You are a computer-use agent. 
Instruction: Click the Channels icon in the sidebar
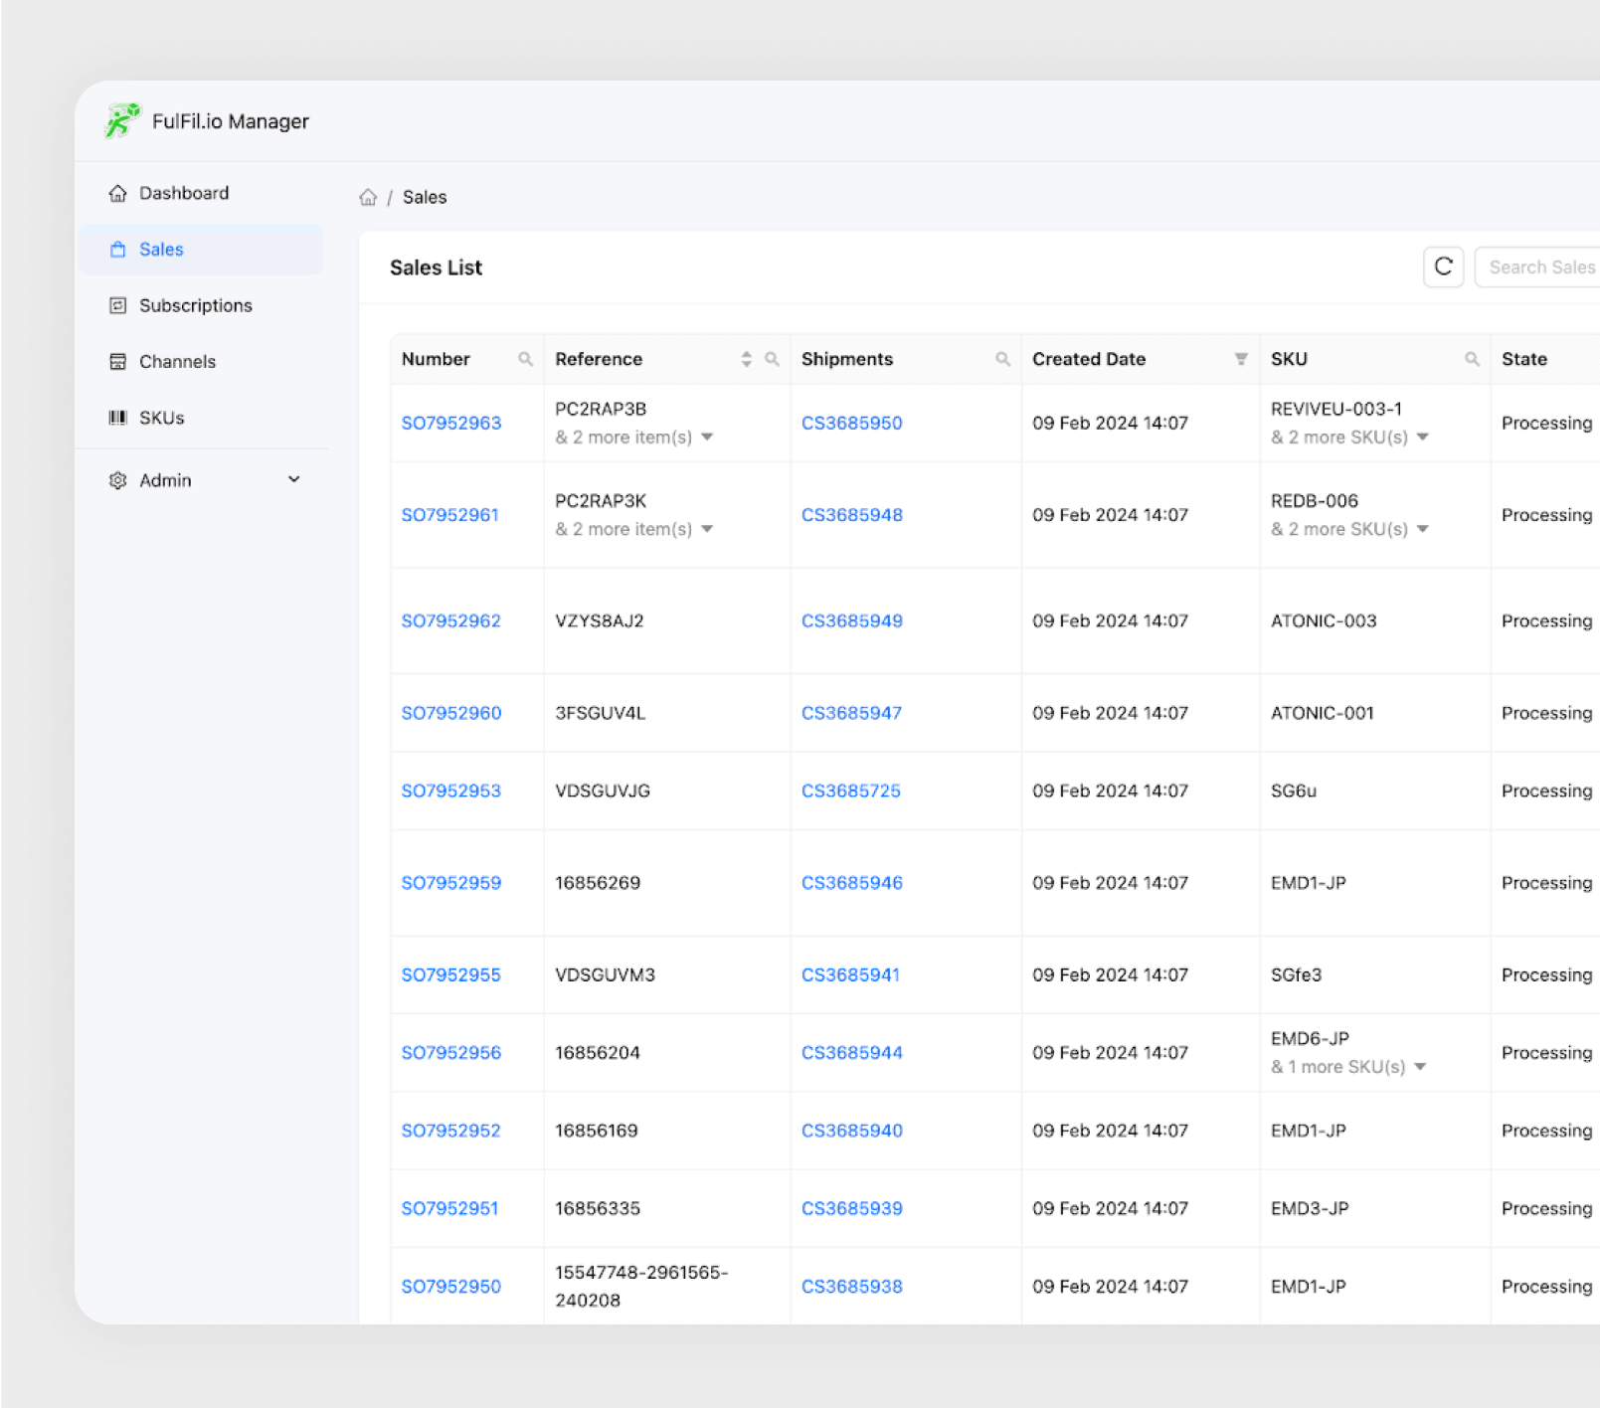point(117,361)
